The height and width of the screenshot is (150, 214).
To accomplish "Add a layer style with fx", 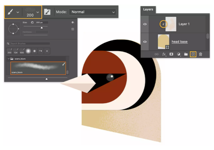I will 164,54.
